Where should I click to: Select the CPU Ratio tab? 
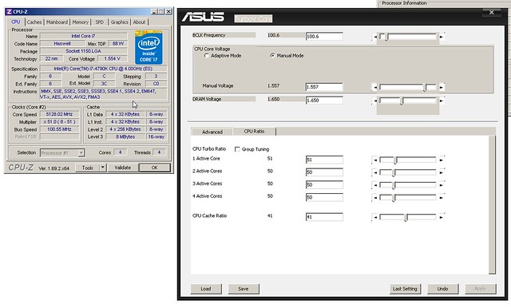[254, 131]
